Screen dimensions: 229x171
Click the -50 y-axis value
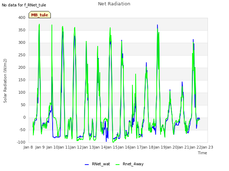tap(22, 130)
